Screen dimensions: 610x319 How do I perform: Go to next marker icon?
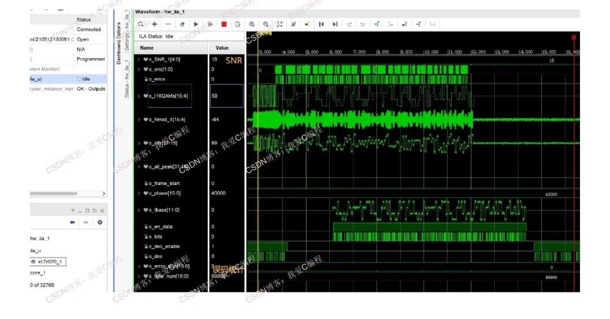(404, 24)
